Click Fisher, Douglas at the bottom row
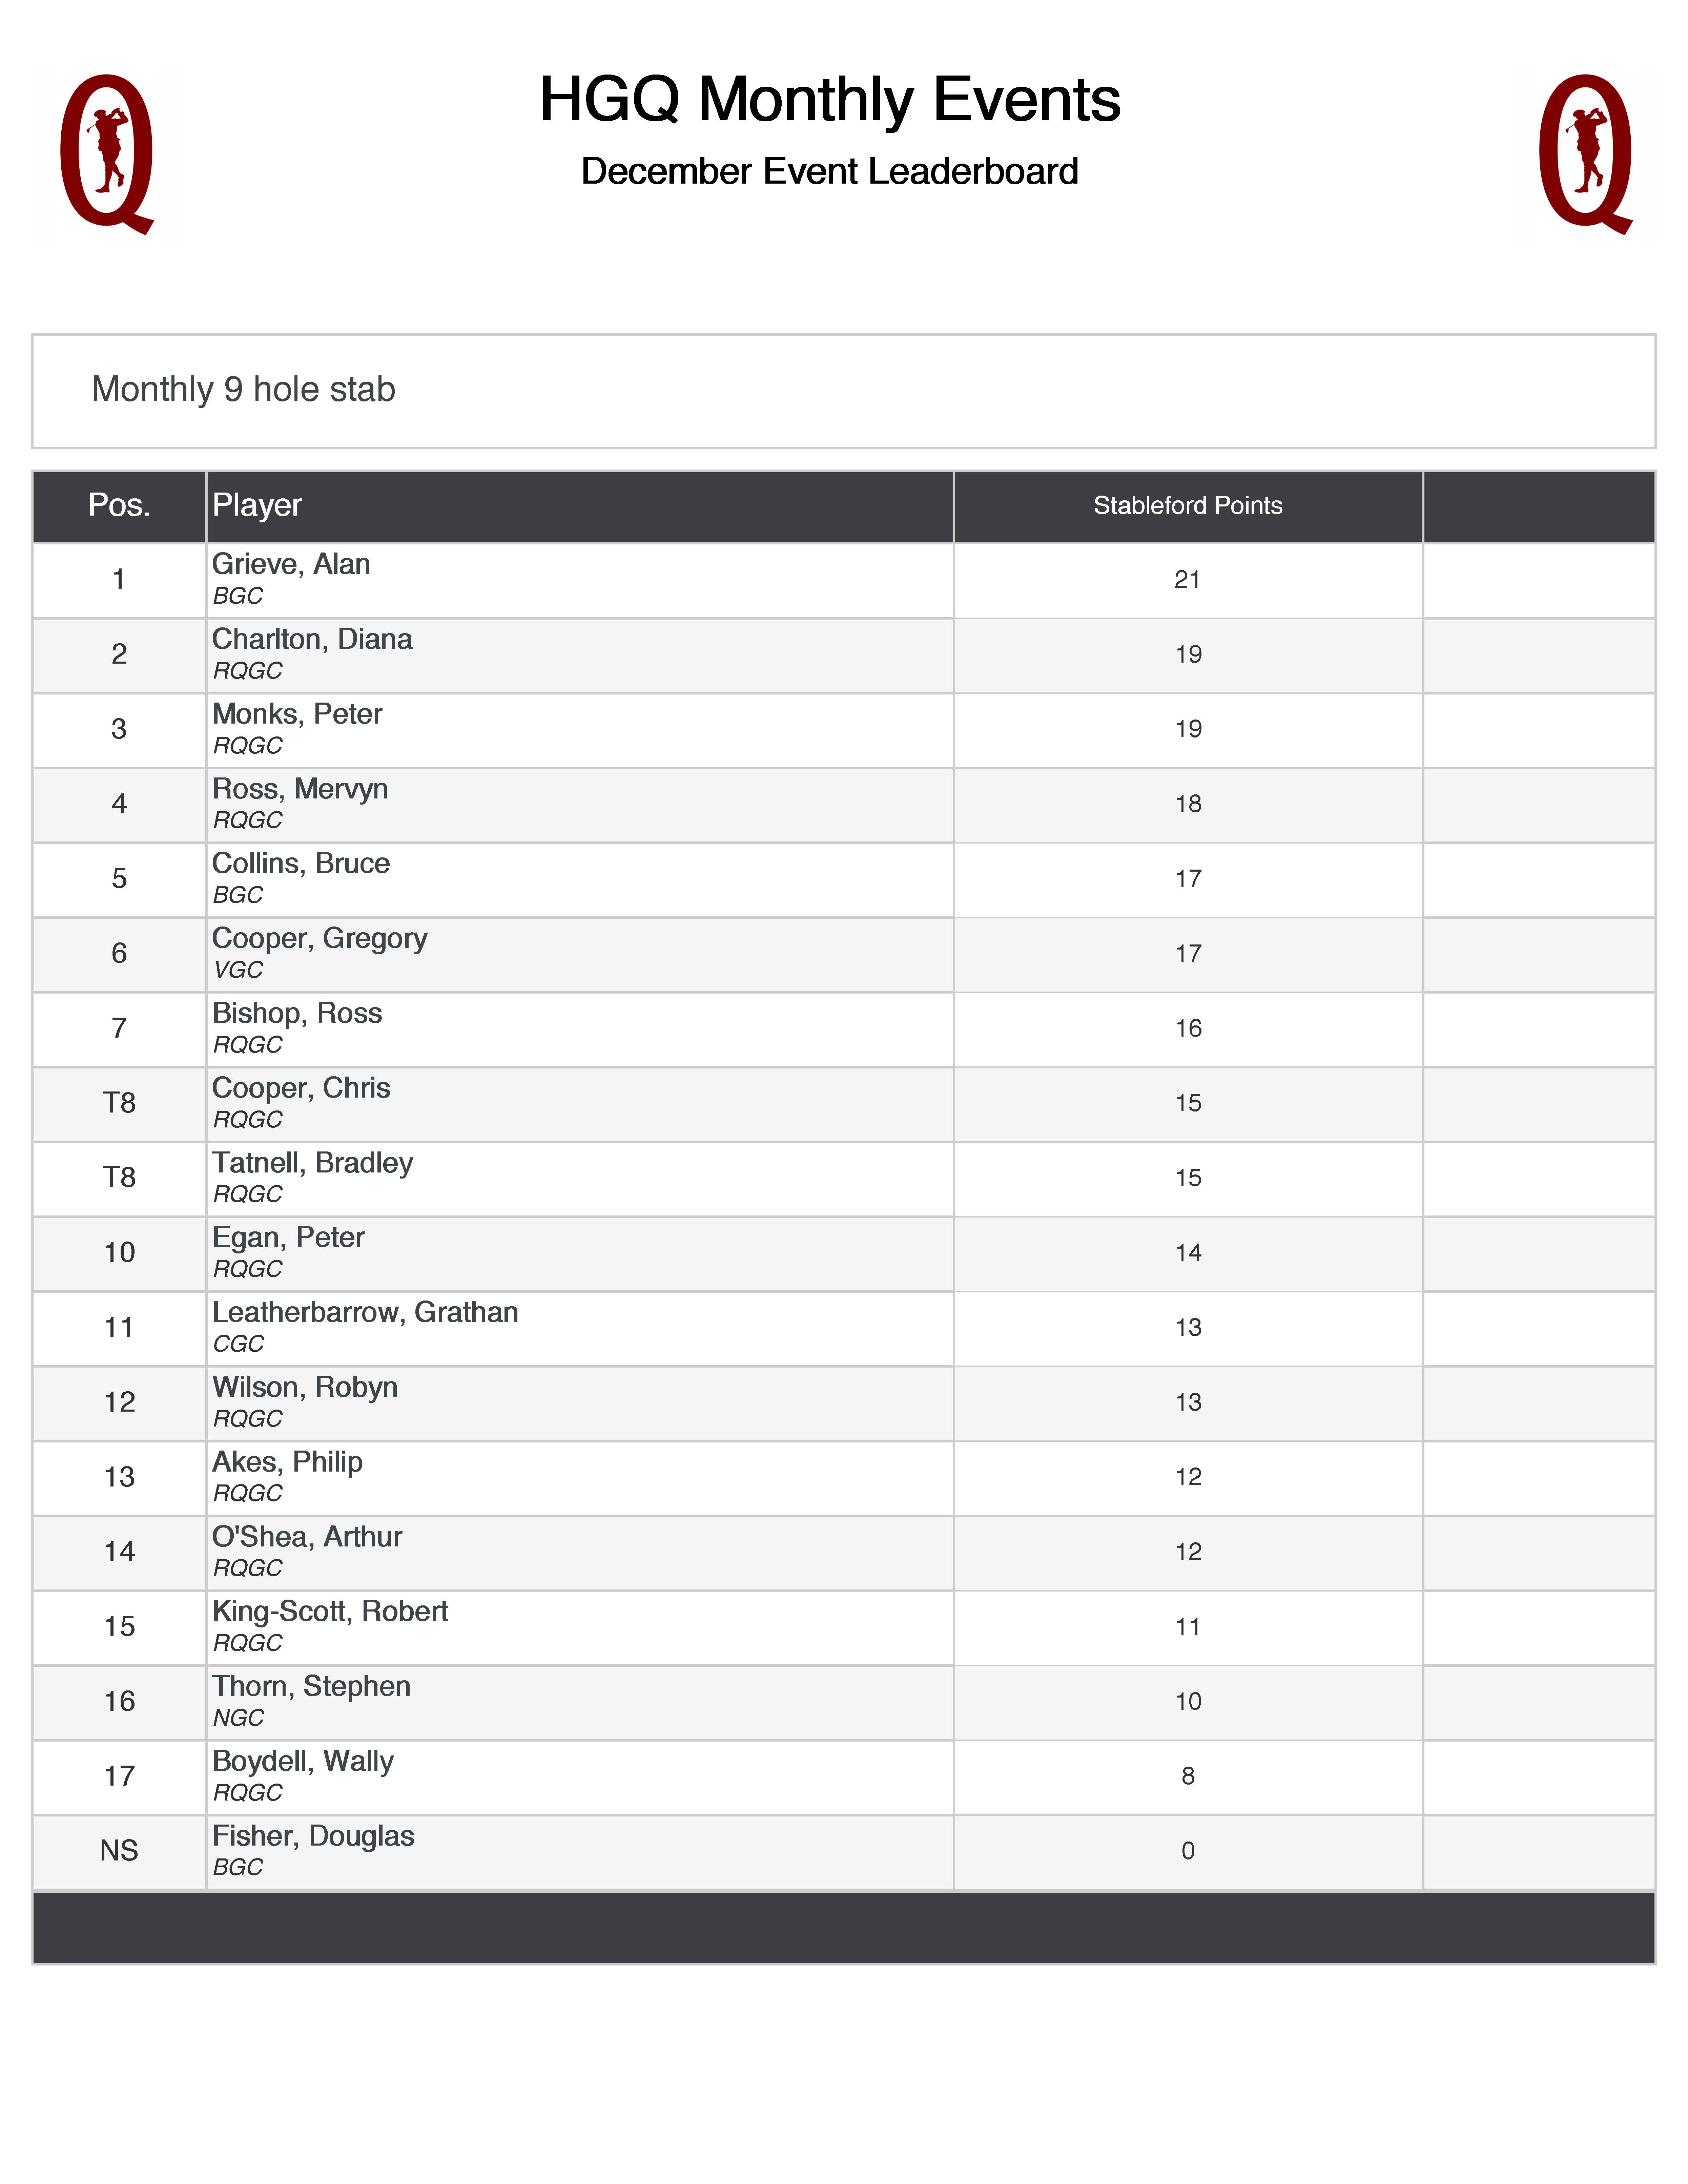Viewport: 1688px width, 2184px height. click(x=313, y=1836)
